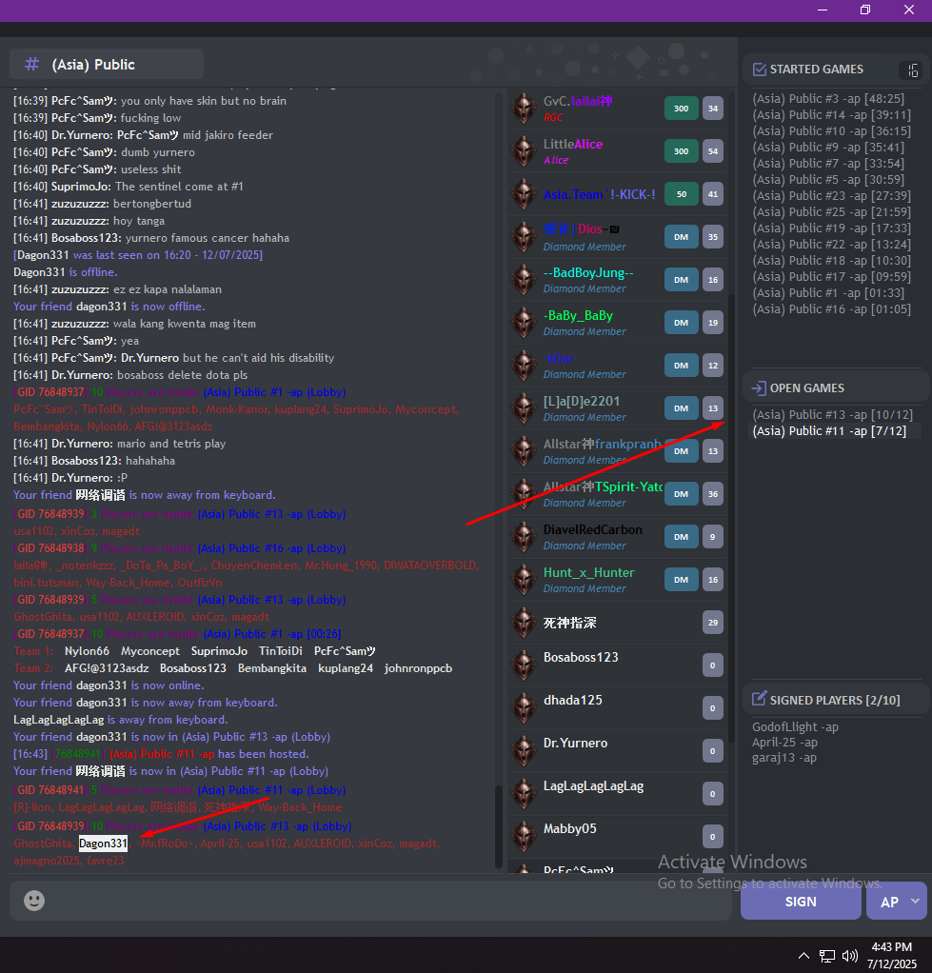
Task: Click the chat log vertical scrollbar
Action: tap(498, 826)
